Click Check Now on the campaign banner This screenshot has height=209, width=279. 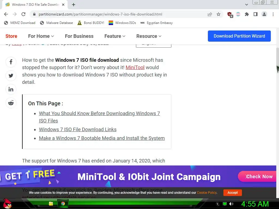tap(257, 176)
